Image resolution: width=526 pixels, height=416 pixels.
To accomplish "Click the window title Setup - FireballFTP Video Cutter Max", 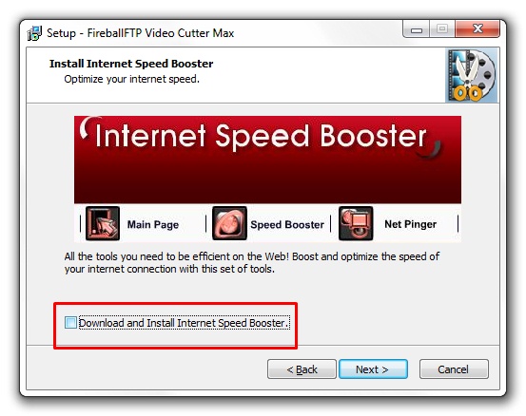I will tap(140, 33).
